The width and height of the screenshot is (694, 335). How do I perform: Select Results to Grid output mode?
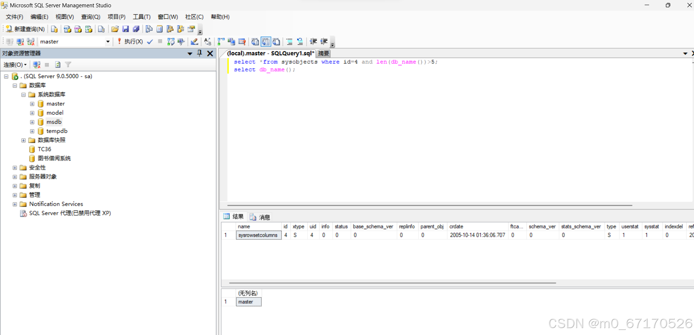[266, 42]
